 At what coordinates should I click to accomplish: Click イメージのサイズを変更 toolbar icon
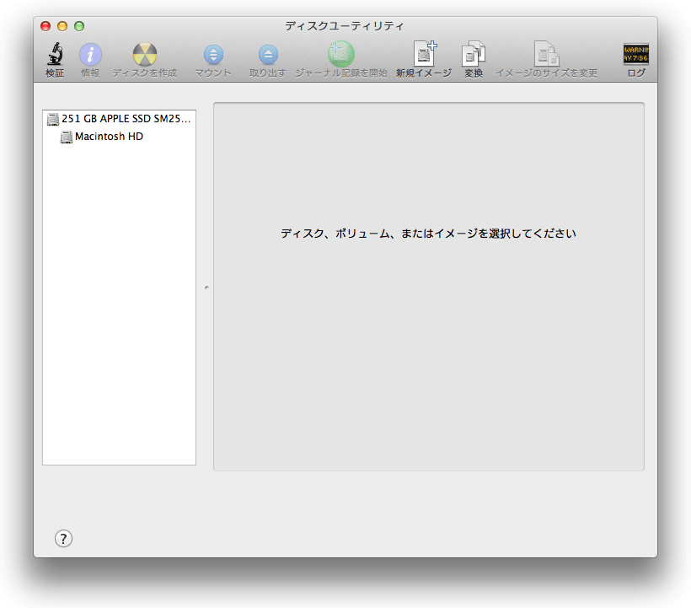[x=546, y=53]
